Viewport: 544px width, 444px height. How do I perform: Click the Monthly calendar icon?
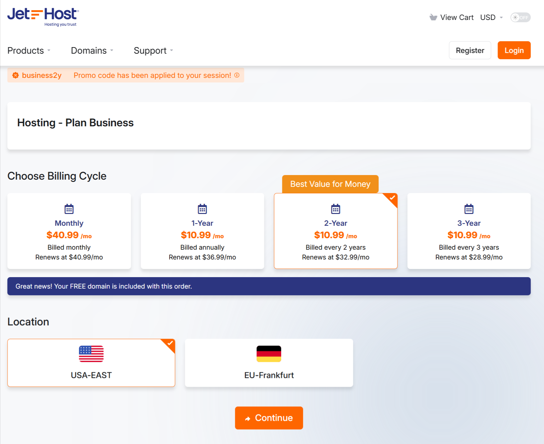(x=69, y=209)
